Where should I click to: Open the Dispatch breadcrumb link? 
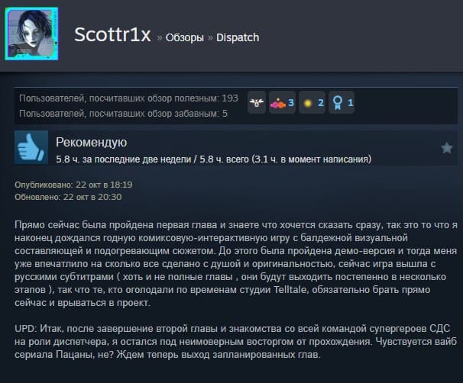point(238,37)
